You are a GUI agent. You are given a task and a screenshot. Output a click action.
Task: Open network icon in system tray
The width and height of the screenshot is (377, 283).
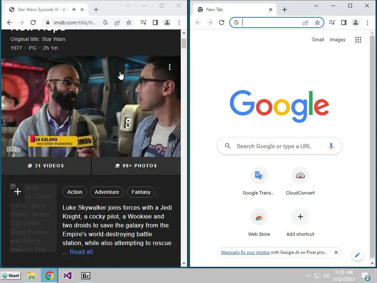coord(317,276)
